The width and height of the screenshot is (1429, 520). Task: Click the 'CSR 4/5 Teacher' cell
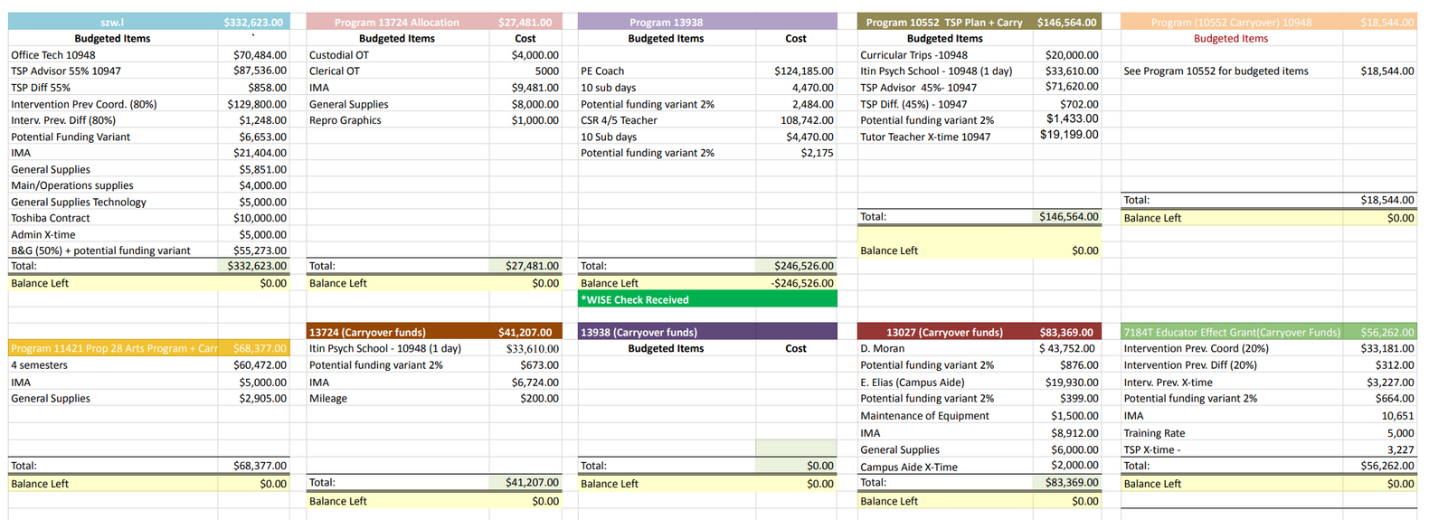667,120
